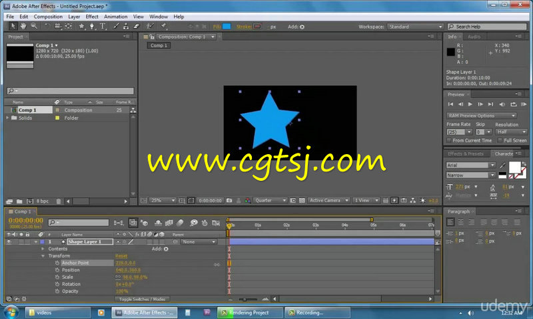Screen dimensions: 533x319
Task: Click the Search Help input field
Action: [x=487, y=27]
